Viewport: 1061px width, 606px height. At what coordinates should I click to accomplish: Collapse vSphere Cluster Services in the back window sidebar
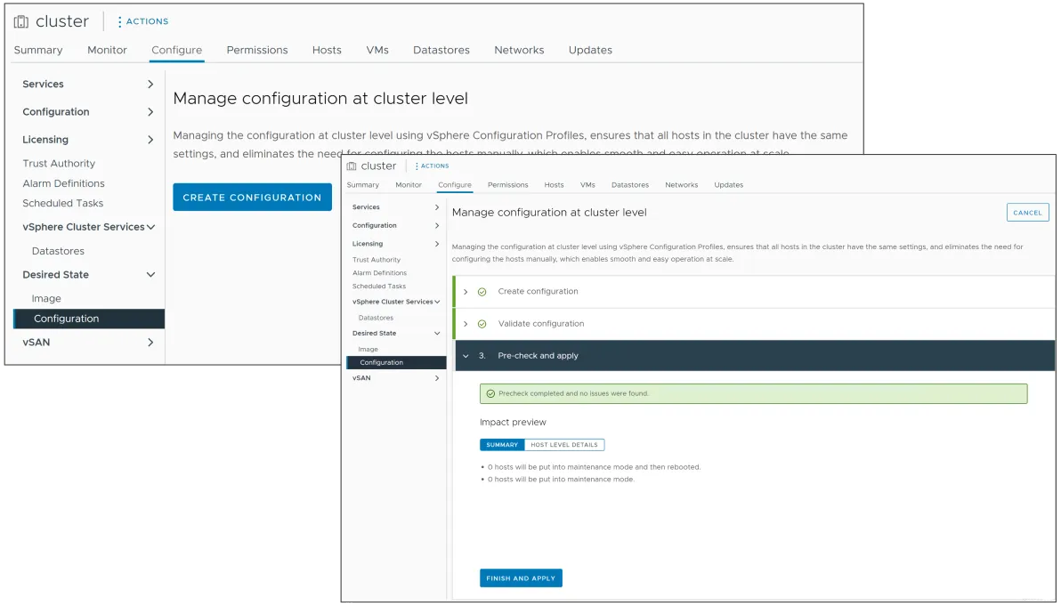pyautogui.click(x=151, y=227)
